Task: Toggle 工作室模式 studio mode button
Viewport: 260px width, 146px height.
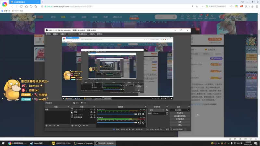Action: [x=180, y=119]
